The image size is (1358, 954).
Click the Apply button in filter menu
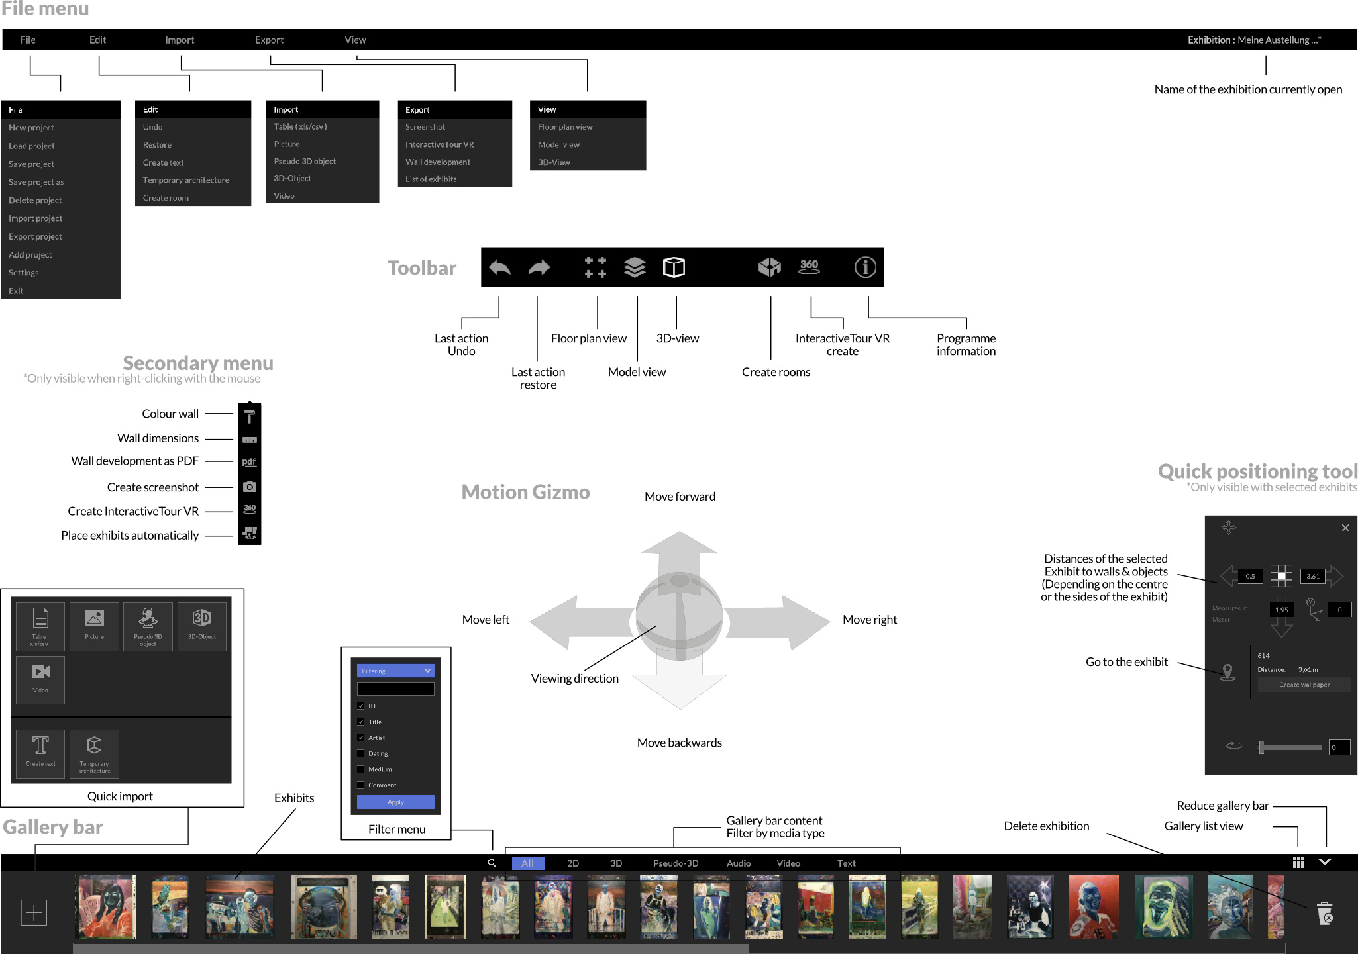tap(395, 802)
